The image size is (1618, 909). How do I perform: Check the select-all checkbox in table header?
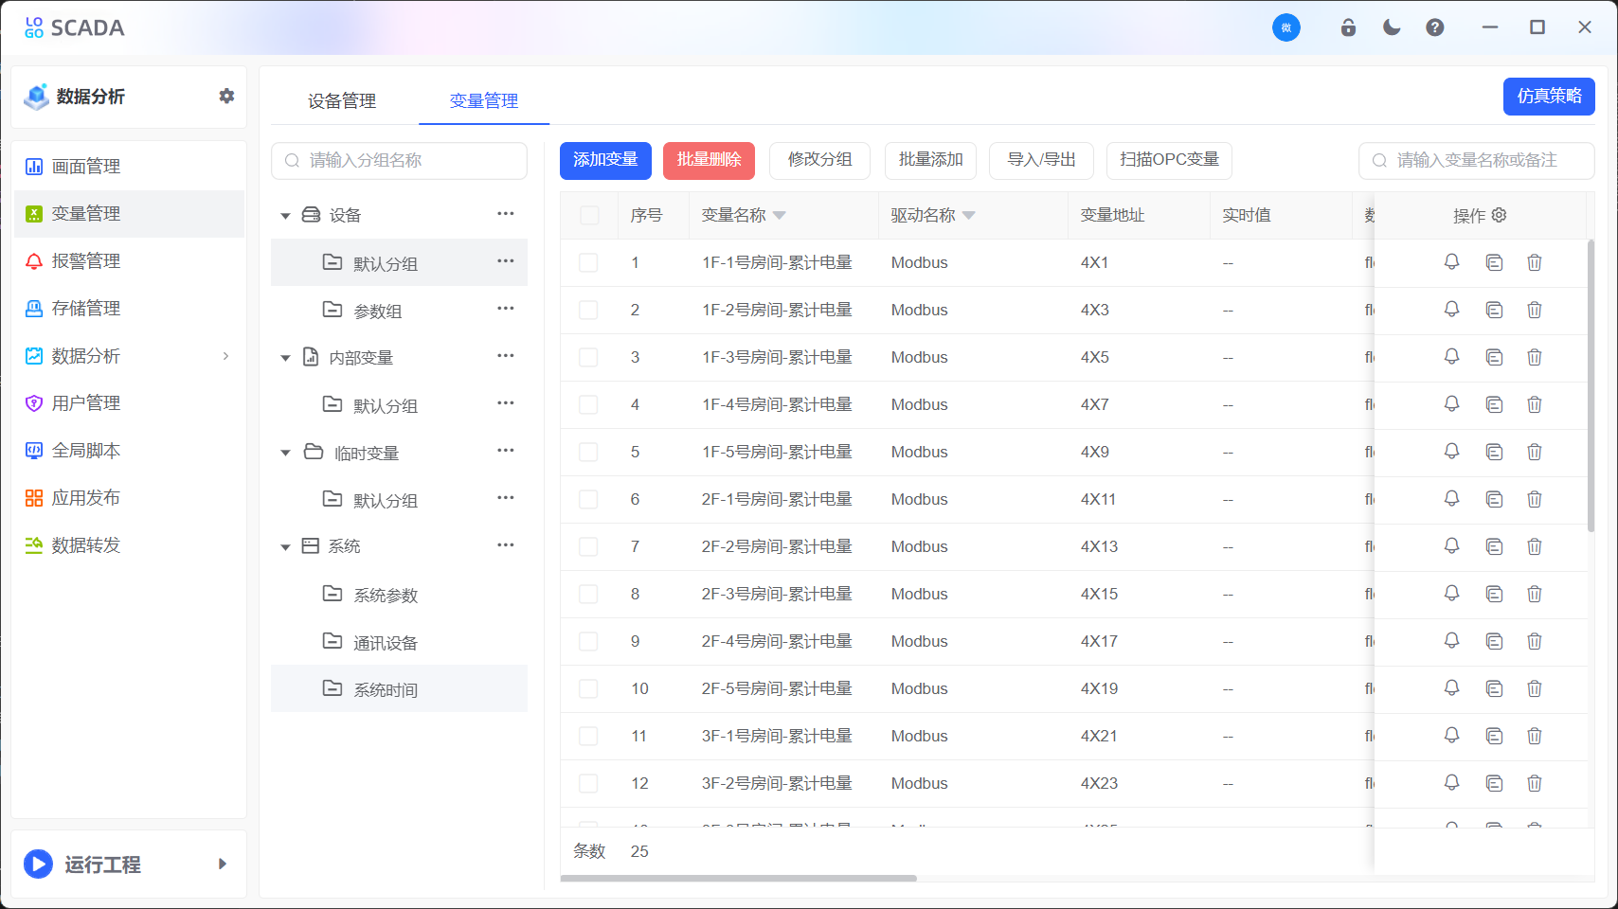(x=588, y=215)
